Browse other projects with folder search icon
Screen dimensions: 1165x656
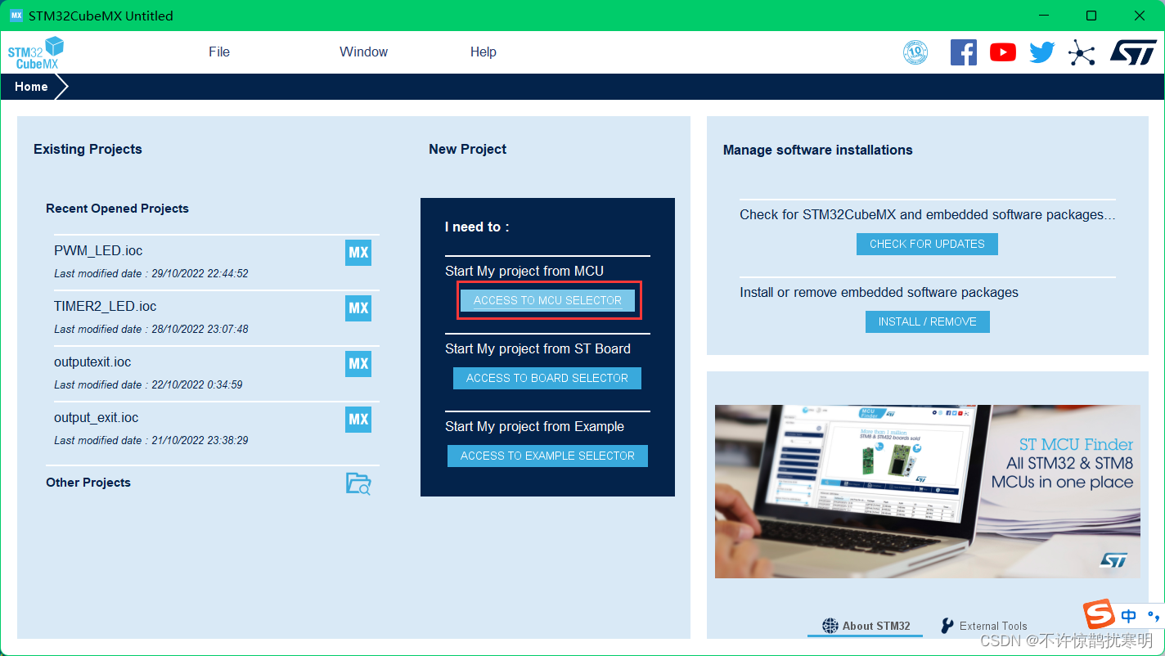[x=358, y=483]
